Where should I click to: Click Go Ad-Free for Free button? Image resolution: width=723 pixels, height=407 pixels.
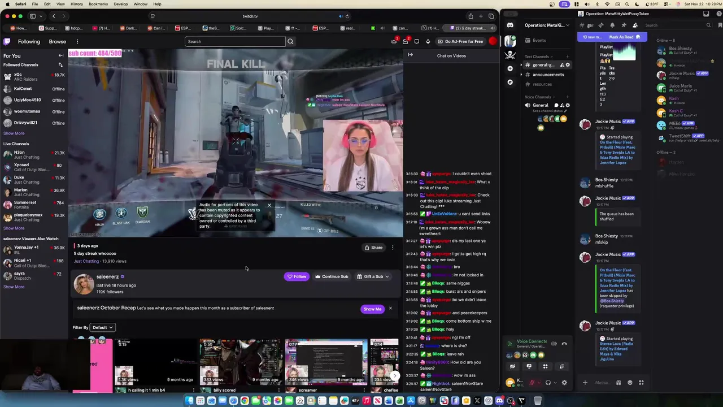click(460, 41)
